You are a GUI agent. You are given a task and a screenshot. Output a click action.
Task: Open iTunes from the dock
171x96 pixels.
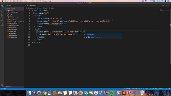pos(96,93)
